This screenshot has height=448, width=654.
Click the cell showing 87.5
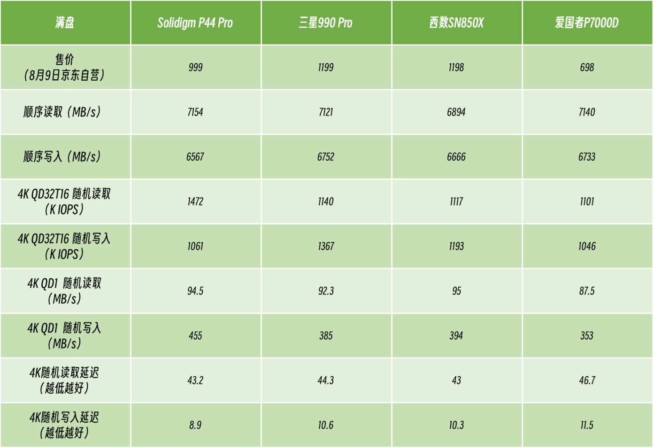click(587, 291)
